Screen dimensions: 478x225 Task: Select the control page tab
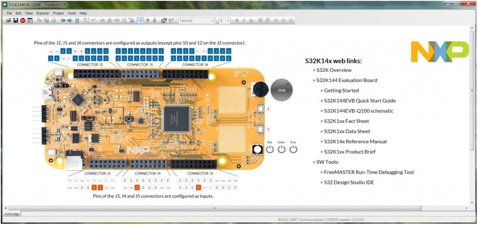click(11, 213)
